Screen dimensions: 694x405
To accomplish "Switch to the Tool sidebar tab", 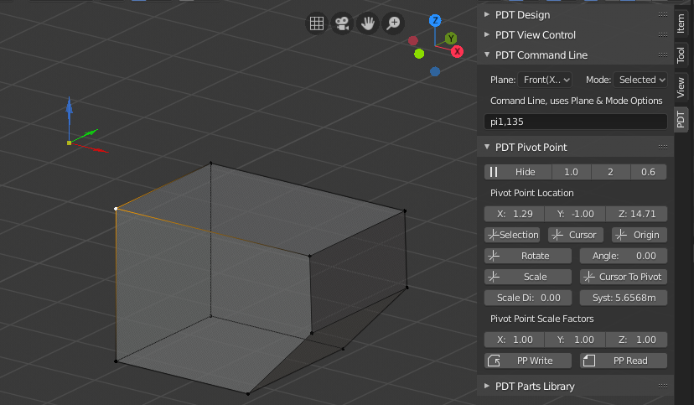I will [x=681, y=55].
